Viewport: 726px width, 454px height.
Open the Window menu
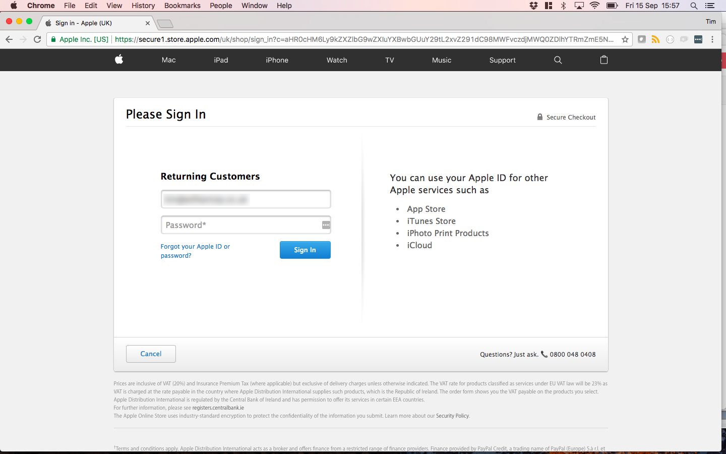coord(255,6)
